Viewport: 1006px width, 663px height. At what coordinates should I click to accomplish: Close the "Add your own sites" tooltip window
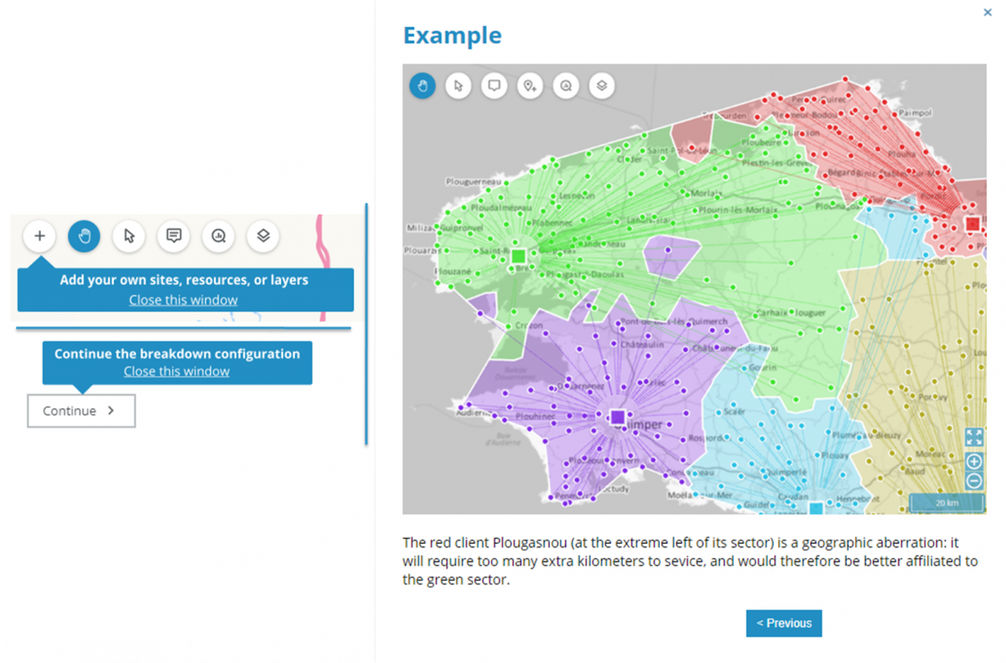183,300
